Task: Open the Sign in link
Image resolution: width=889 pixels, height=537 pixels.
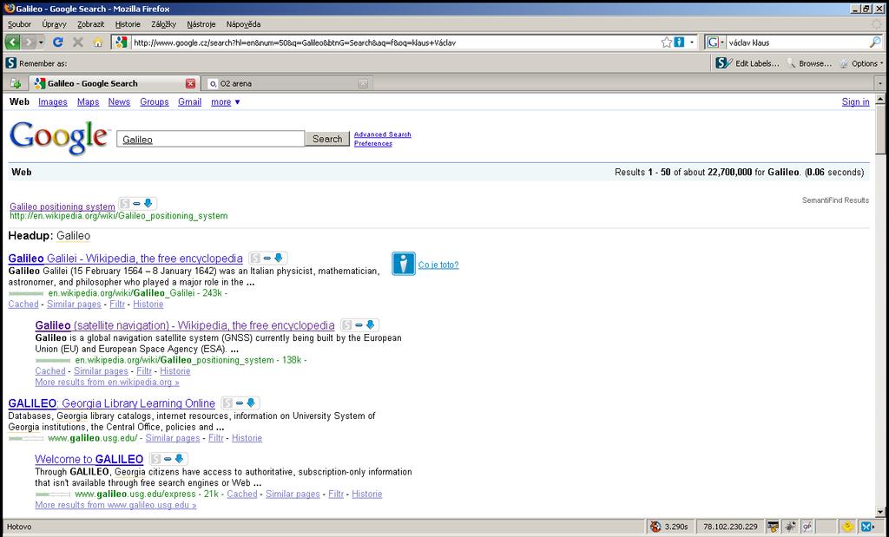Action: [855, 102]
